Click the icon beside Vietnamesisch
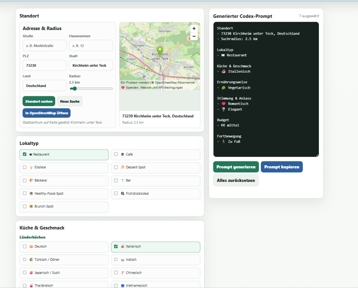358x288 pixels. tap(122, 286)
